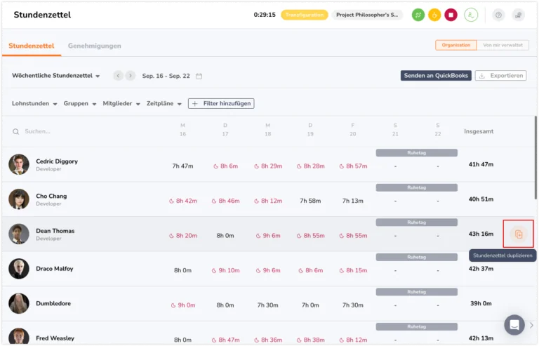Click Dumbledore's 7h 0m Thursday entry
The width and height of the screenshot is (539, 346).
point(310,305)
